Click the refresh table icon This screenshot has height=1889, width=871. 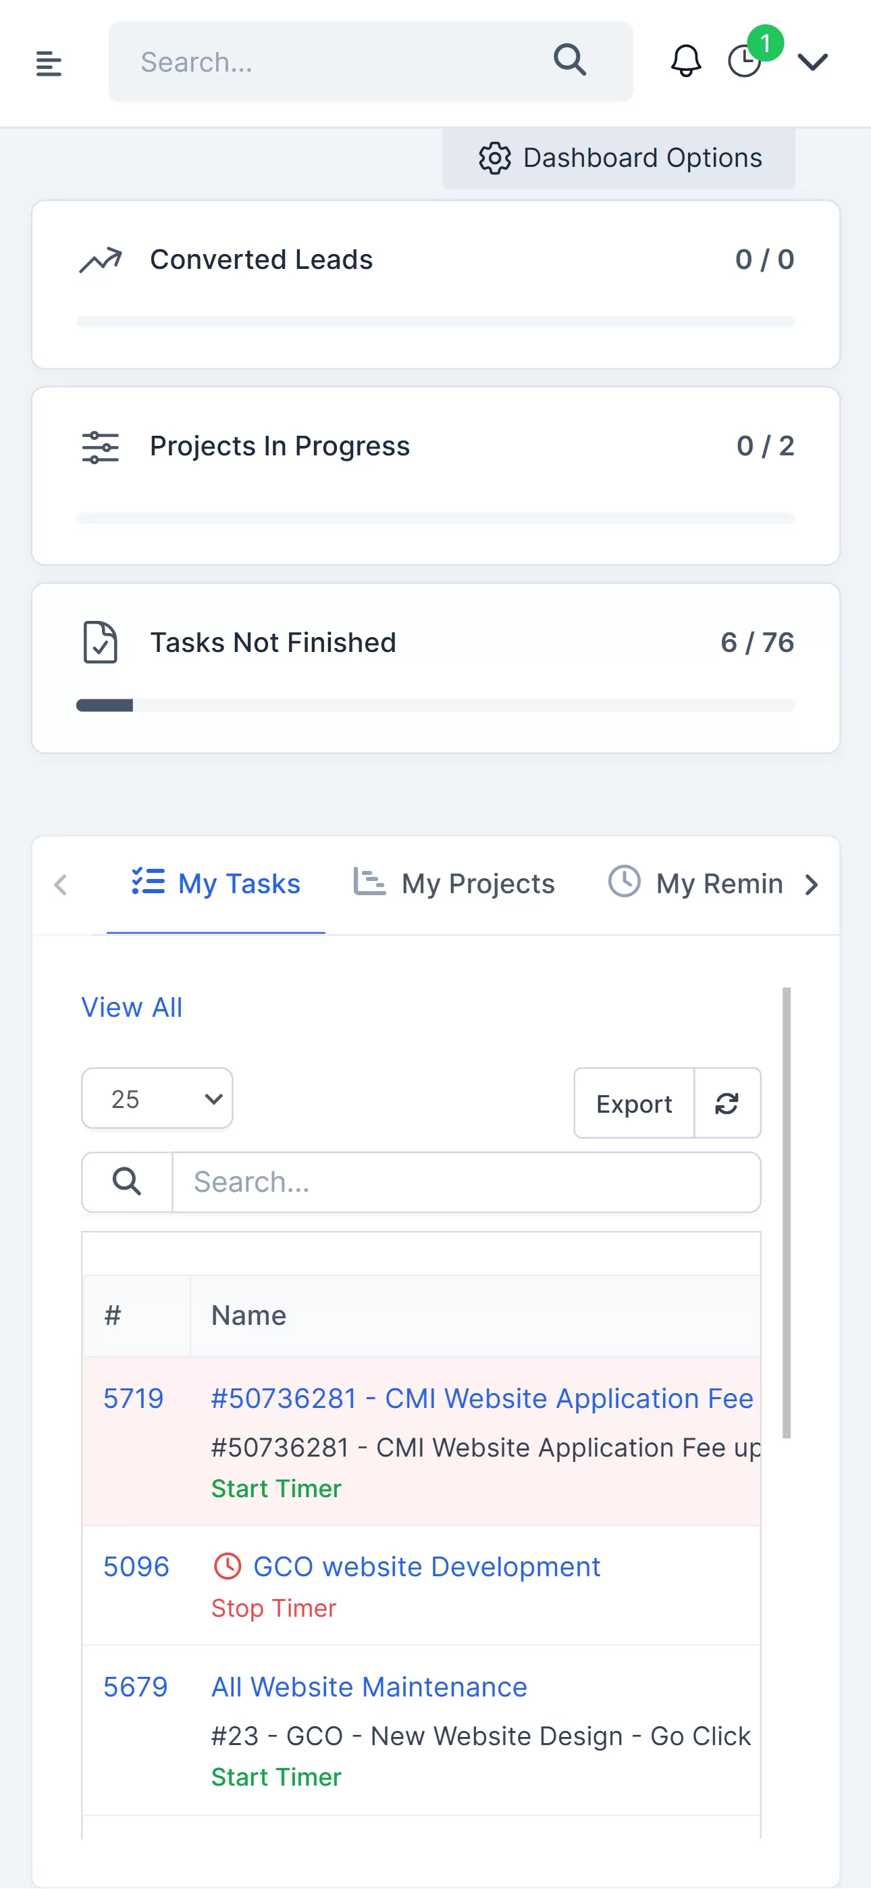point(727,1103)
